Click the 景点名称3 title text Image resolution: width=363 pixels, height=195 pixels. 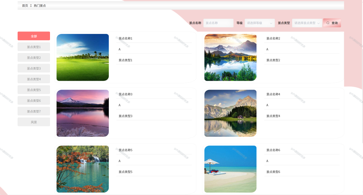(x=125, y=94)
